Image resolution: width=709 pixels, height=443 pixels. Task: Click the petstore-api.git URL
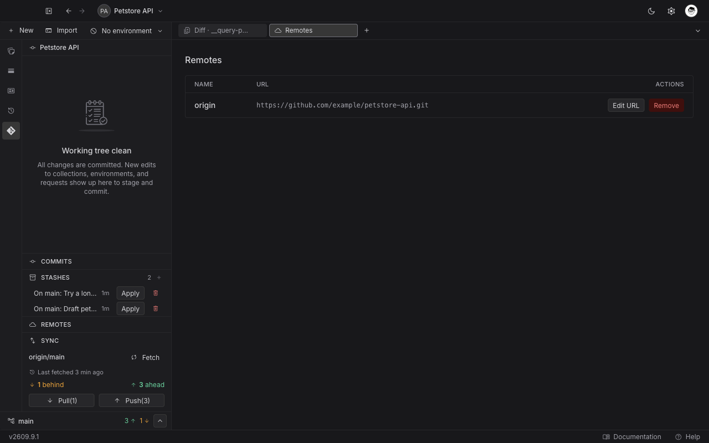coord(342,105)
